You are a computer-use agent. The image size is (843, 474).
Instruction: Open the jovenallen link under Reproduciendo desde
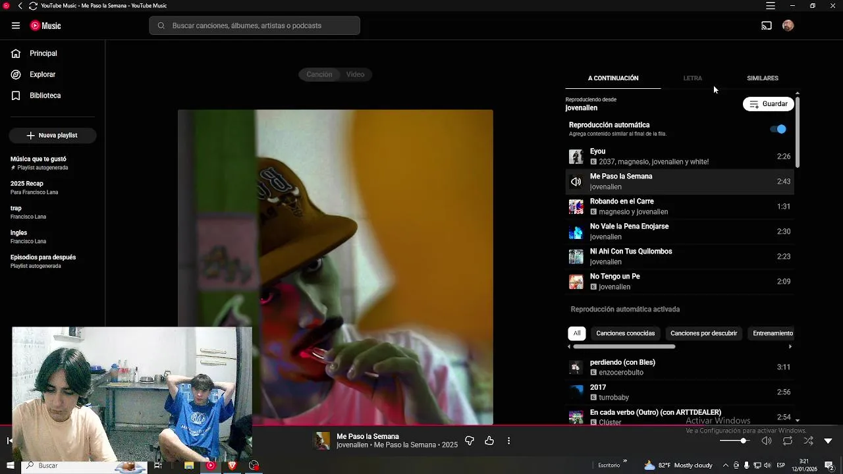[582, 108]
